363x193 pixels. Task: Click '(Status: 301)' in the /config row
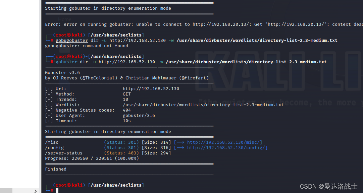click(x=121, y=148)
